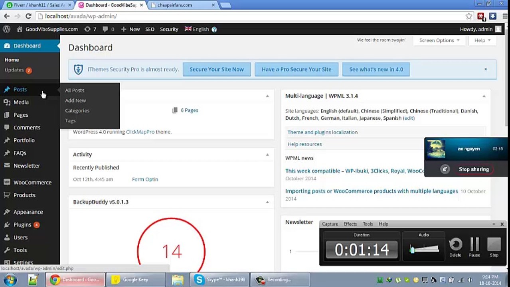Stop the screen recording
This screenshot has width=510, height=287.
pos(494,247)
